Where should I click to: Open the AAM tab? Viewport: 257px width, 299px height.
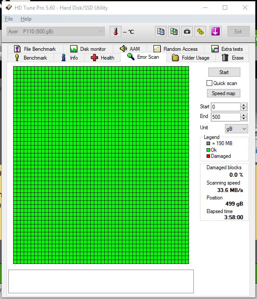point(130,49)
